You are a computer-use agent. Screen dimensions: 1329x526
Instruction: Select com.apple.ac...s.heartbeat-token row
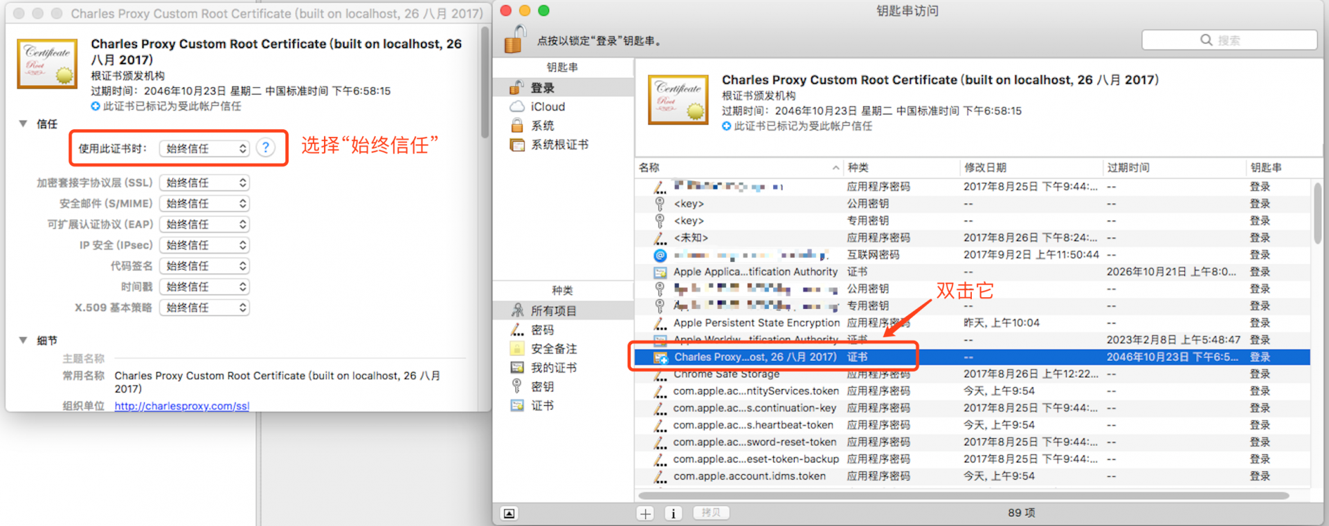coord(973,425)
